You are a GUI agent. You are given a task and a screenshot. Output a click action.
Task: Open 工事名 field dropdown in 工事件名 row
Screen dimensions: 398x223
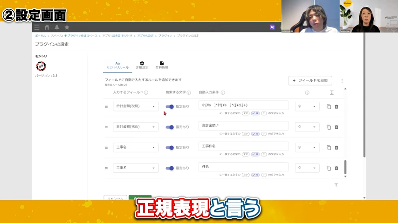pos(136,147)
